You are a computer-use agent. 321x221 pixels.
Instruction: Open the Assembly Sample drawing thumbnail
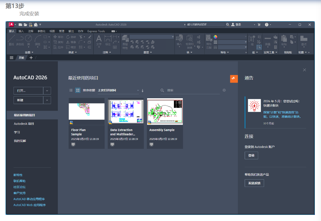tap(165, 111)
